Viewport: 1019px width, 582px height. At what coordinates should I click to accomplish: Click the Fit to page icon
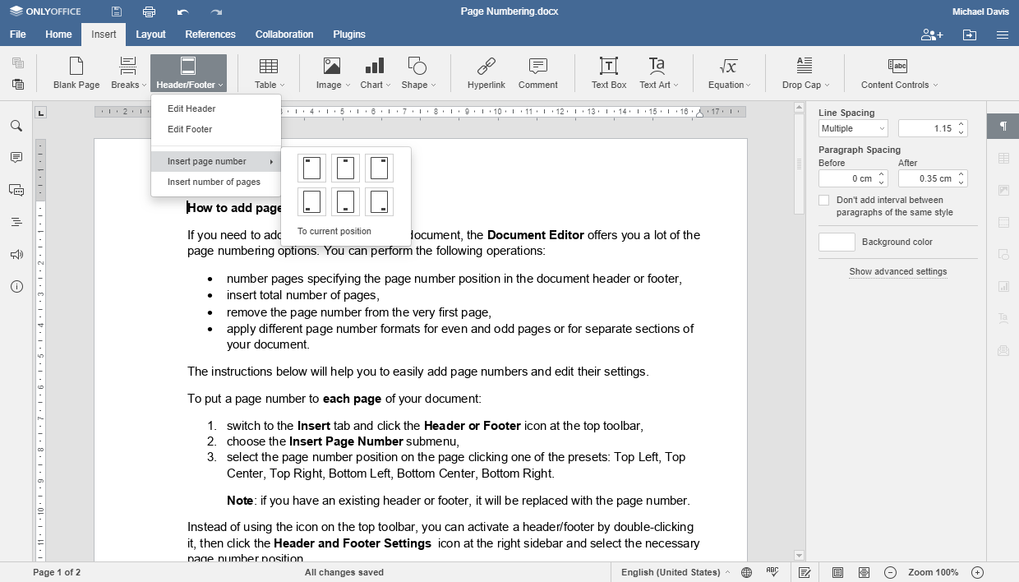click(x=837, y=572)
